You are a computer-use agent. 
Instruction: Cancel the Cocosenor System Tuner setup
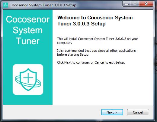[138, 112]
